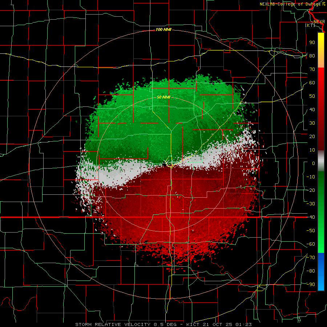The image size is (327, 327).
Task: Click the KICT radar station identifier
Action: point(193,324)
